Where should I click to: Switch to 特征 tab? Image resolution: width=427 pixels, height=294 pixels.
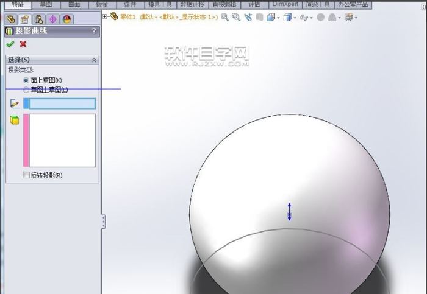coord(18,5)
